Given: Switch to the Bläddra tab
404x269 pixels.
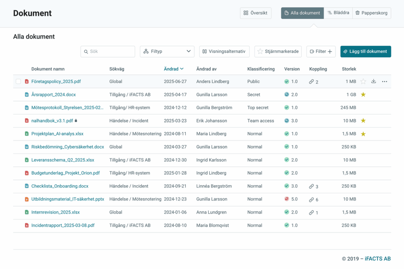Looking at the screenshot, I should pos(338,13).
